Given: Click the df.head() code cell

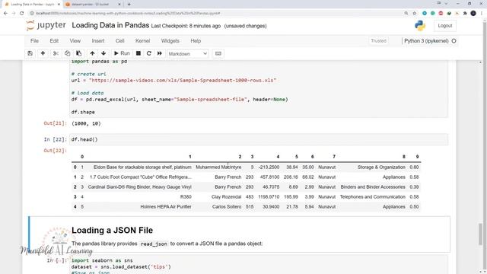Looking at the screenshot, I should pos(259,139).
